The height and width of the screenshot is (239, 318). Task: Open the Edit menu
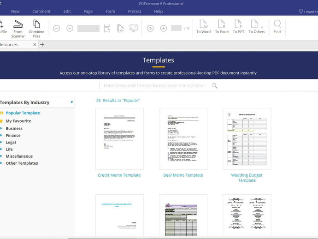pyautogui.click(x=67, y=12)
